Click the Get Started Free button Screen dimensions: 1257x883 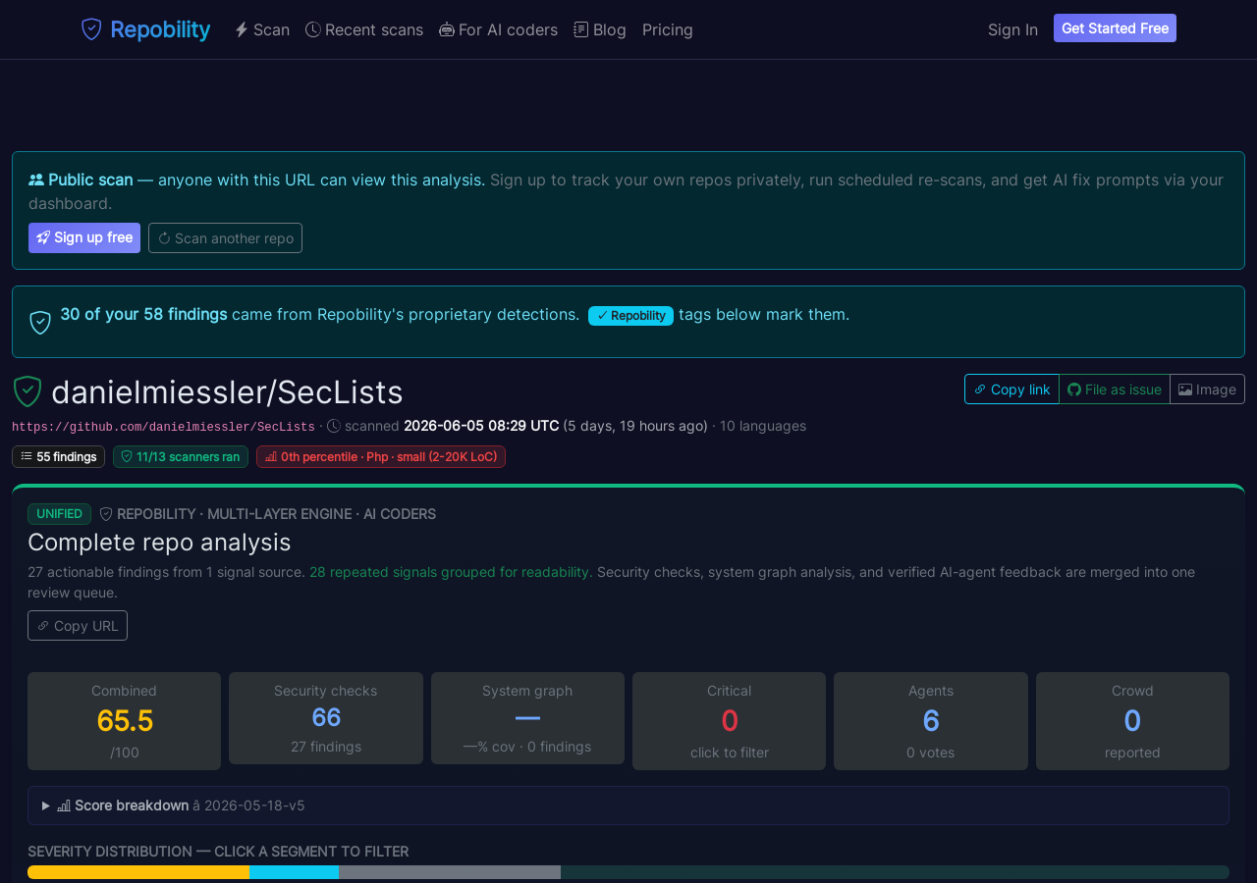click(x=1115, y=28)
